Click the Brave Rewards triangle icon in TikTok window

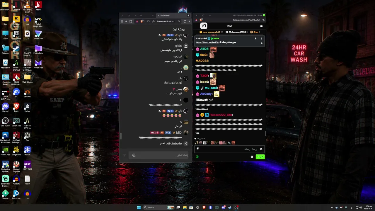point(137,21)
